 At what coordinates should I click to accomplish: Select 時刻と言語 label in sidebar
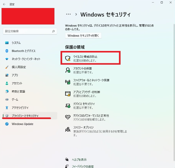coord(19,91)
